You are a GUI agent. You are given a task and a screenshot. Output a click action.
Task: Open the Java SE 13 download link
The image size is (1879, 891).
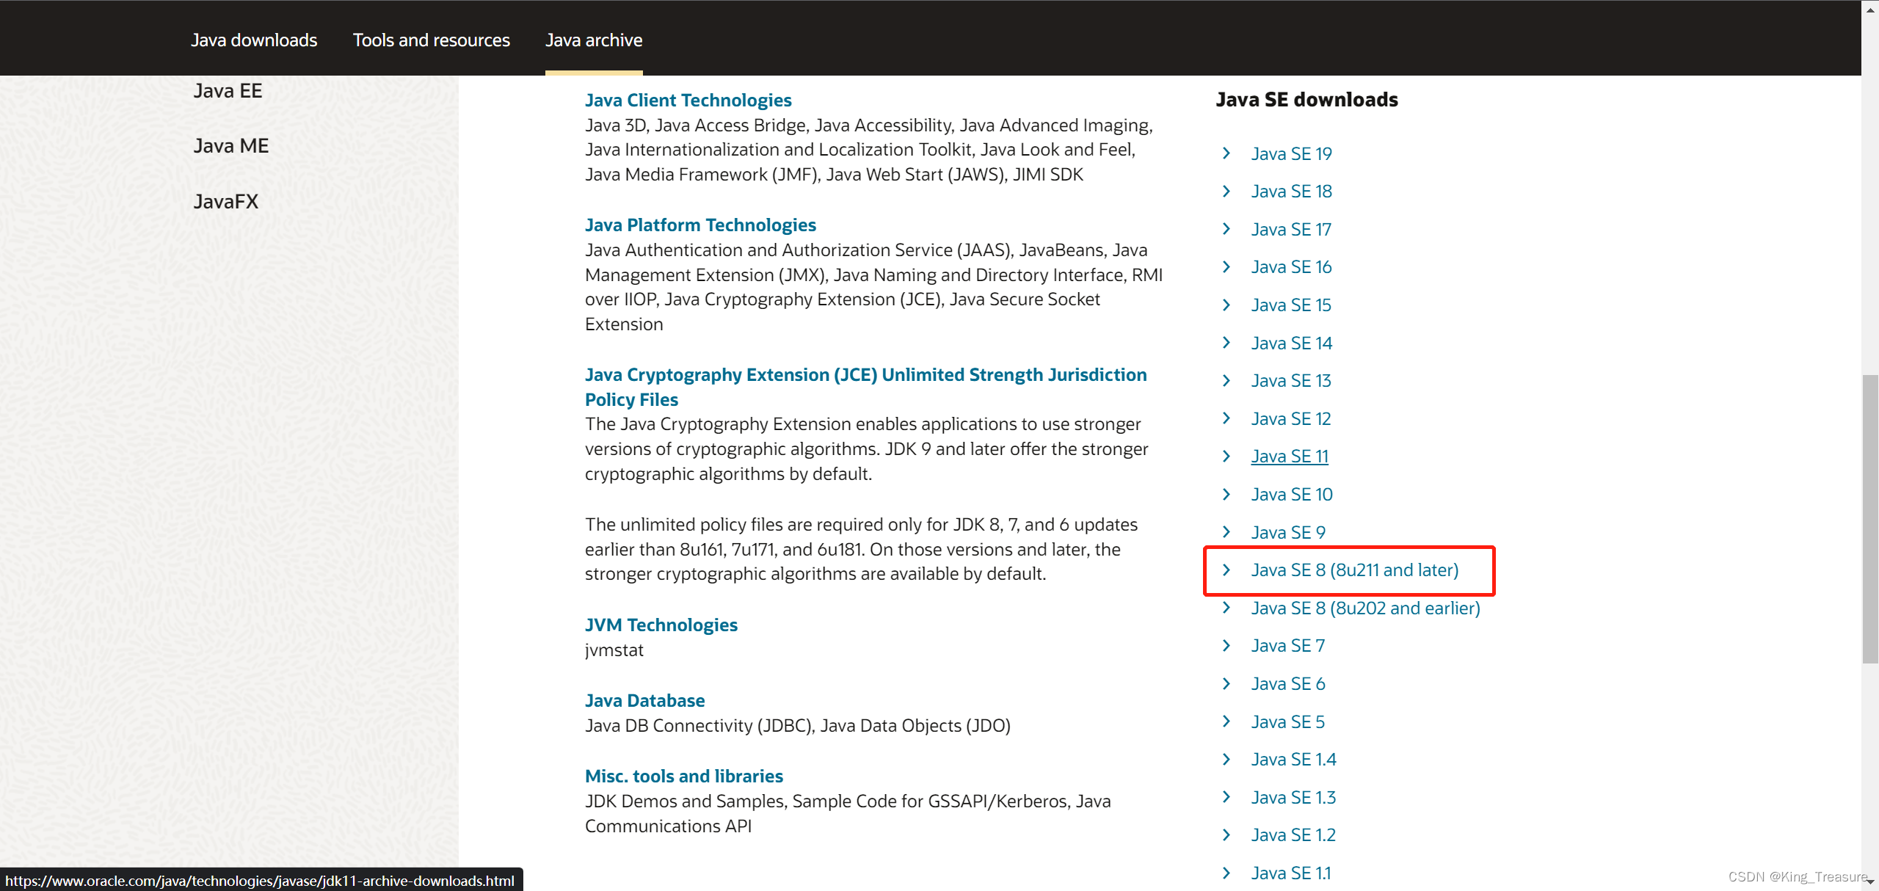pos(1291,381)
